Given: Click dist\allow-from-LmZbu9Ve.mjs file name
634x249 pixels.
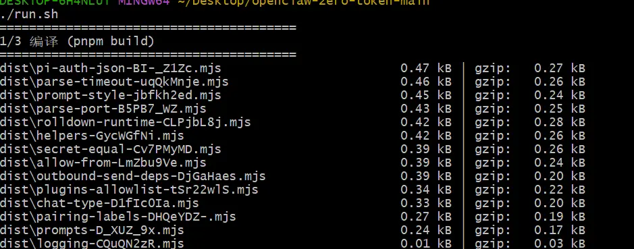Looking at the screenshot, I should [x=103, y=163].
